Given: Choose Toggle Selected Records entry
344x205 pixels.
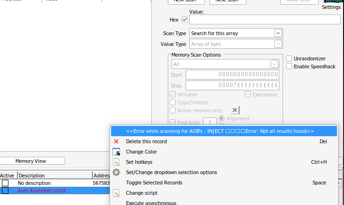Looking at the screenshot, I should tap(224, 183).
